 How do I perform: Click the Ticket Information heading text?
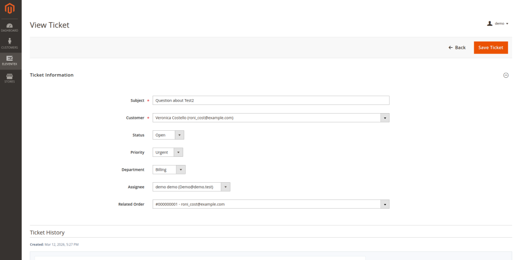point(51,75)
